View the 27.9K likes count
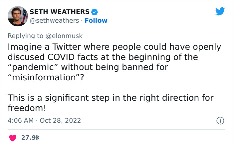Viewport: 233px width, 147px height. point(30,137)
